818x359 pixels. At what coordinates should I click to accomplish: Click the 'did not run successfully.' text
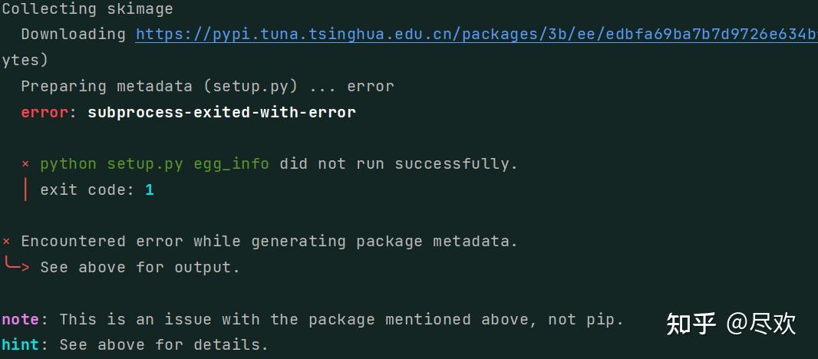[x=398, y=164]
